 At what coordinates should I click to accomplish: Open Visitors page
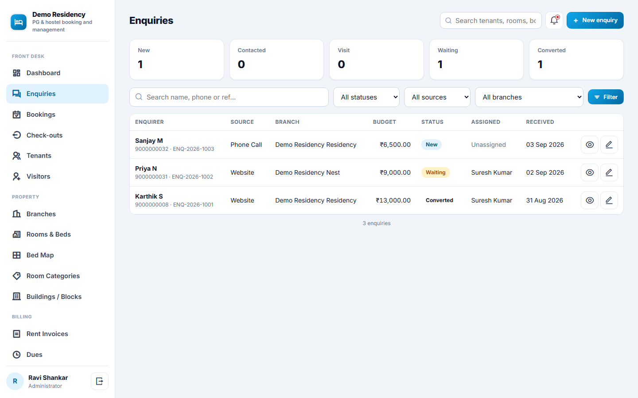point(57,176)
